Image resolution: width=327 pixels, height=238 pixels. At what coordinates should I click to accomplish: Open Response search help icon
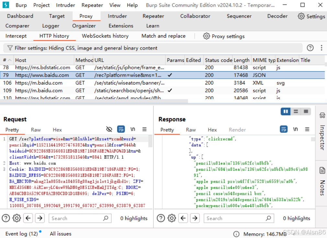161,218
